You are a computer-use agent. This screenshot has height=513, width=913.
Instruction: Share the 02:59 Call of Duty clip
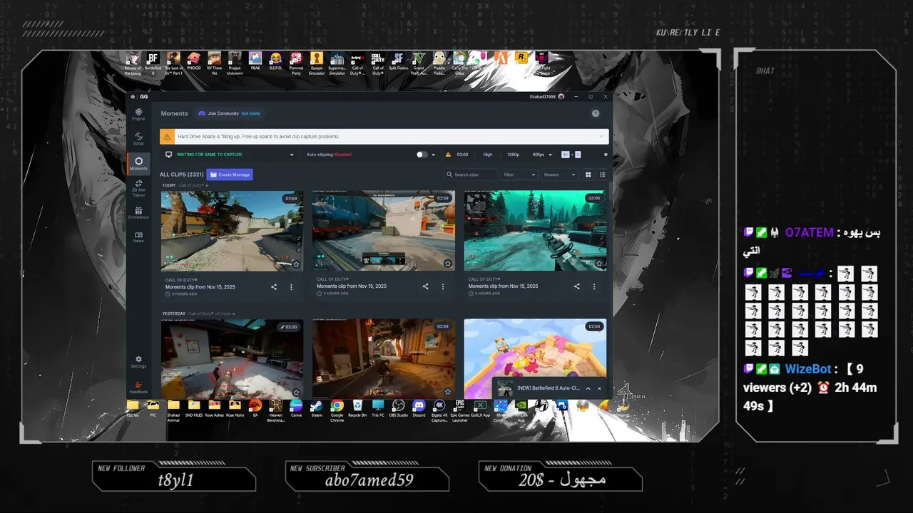425,286
